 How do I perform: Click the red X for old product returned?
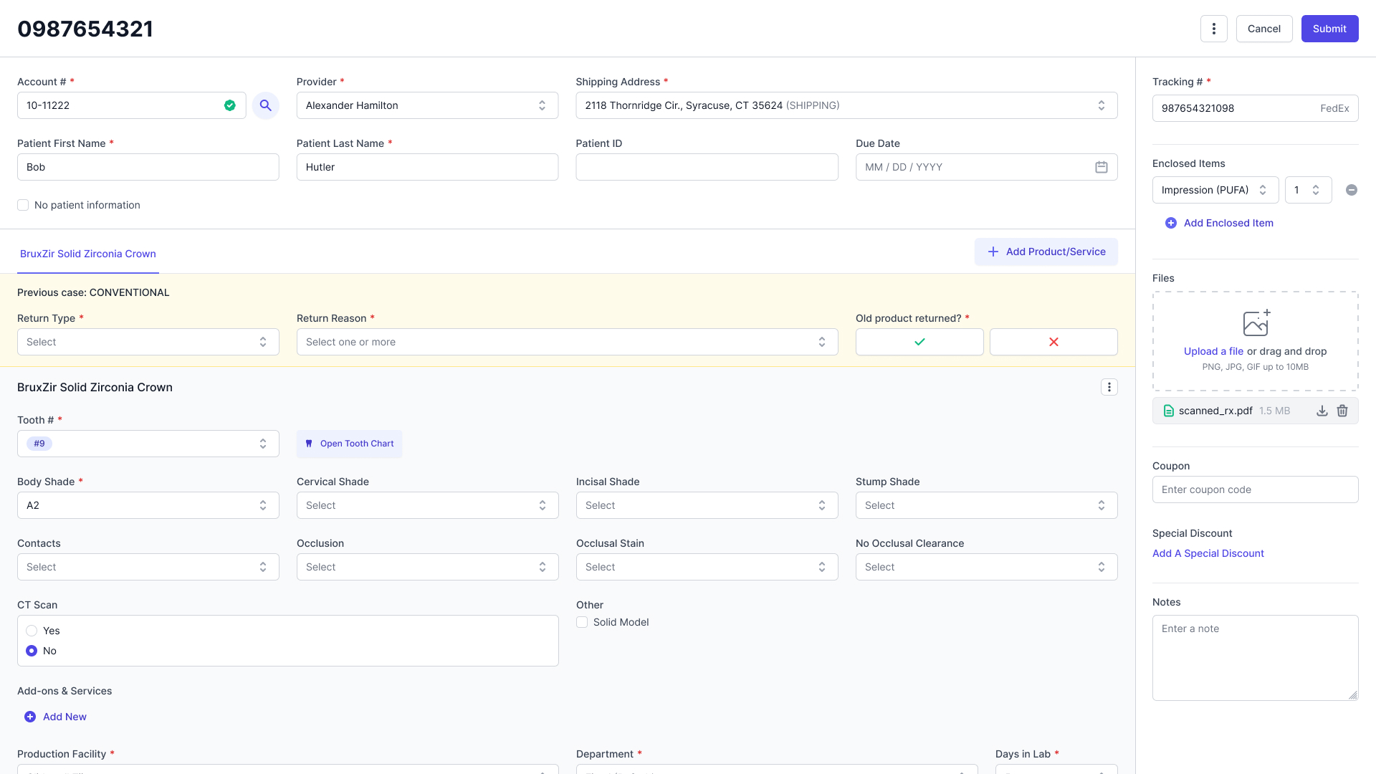tap(1053, 342)
